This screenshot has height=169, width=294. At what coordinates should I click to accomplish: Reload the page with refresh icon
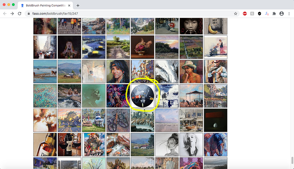click(x=20, y=13)
